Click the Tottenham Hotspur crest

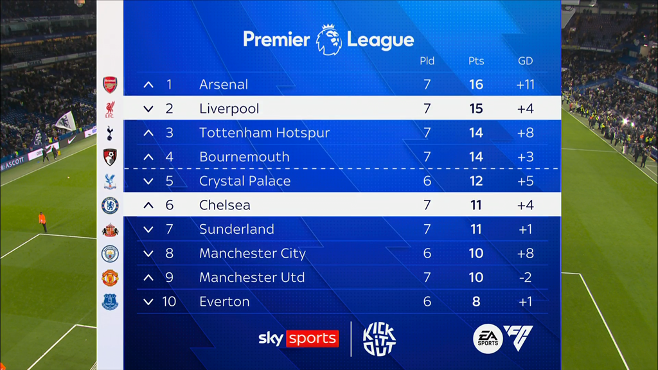(110, 133)
